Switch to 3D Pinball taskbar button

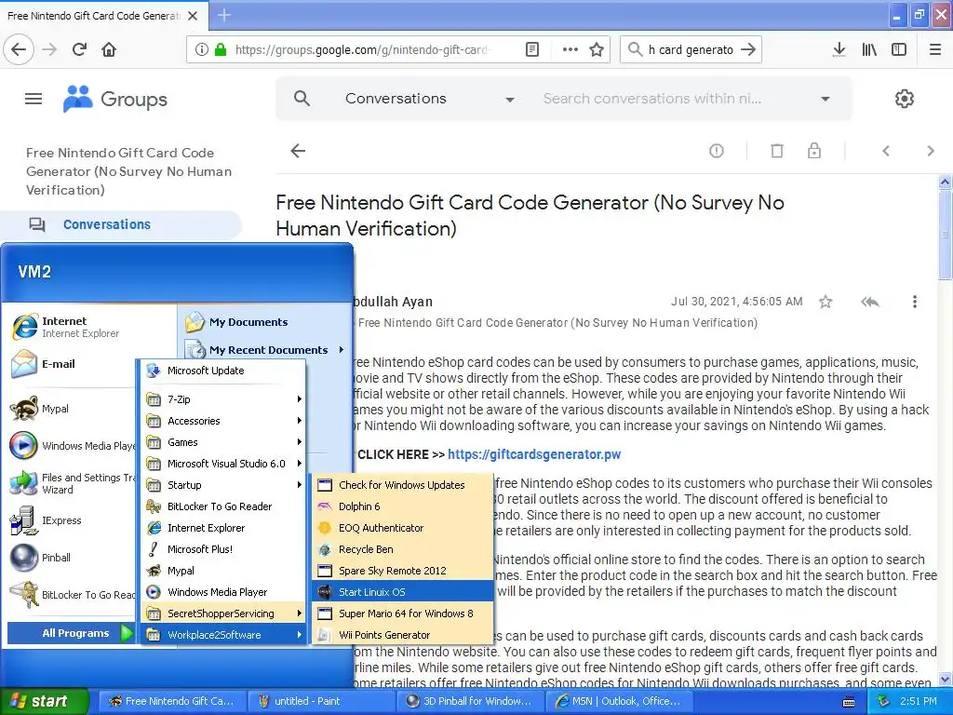click(x=470, y=701)
